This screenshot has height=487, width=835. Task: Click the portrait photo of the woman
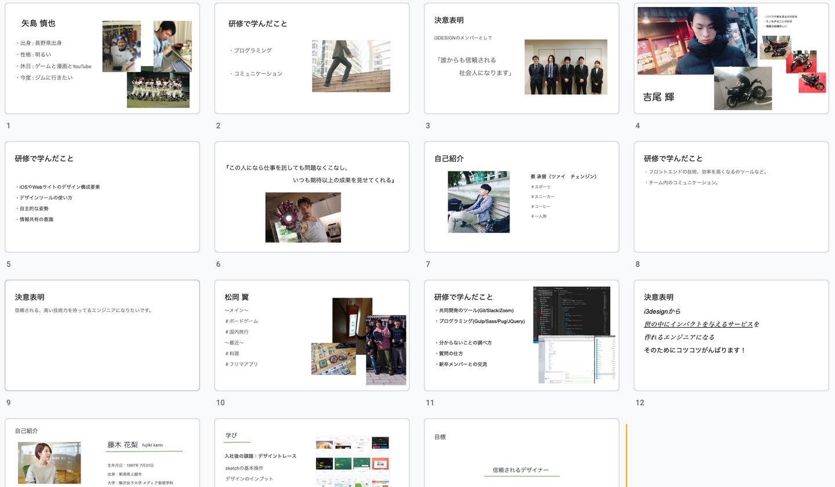49,463
